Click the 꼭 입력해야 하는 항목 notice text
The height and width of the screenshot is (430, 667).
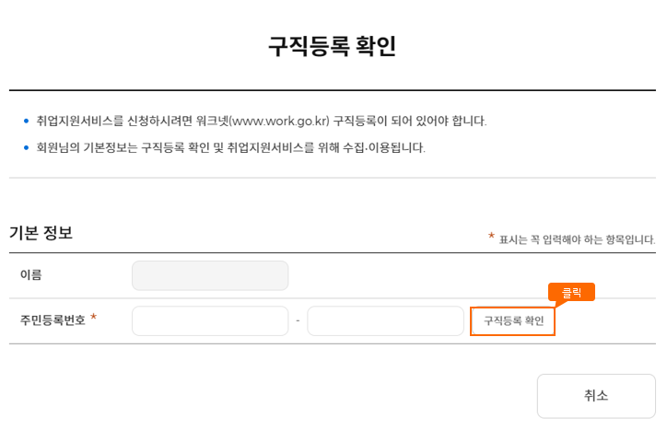pyautogui.click(x=577, y=238)
